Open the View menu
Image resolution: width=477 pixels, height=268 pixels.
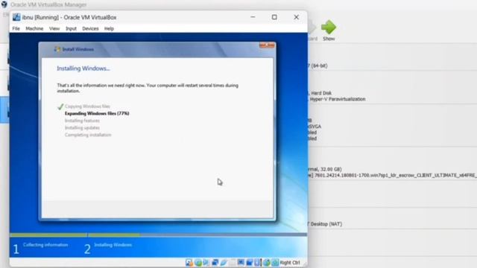[x=54, y=28]
